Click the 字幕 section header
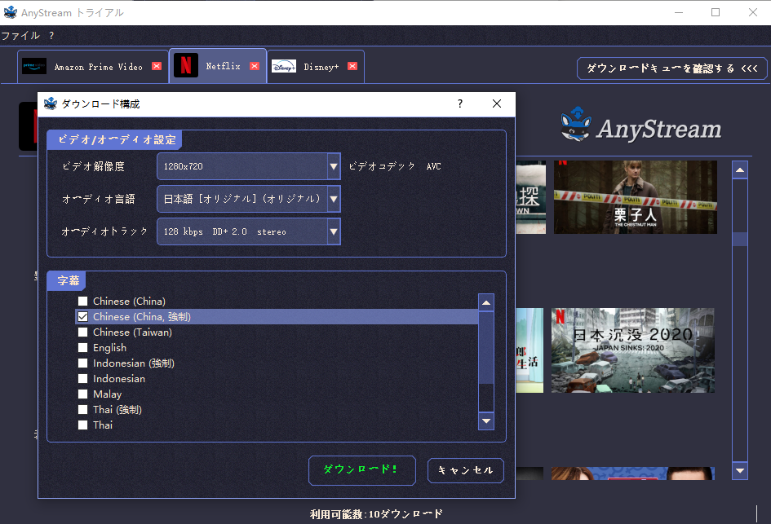 (68, 280)
